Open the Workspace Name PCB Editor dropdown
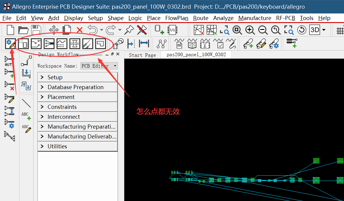This screenshot has height=201, width=344. (x=99, y=66)
